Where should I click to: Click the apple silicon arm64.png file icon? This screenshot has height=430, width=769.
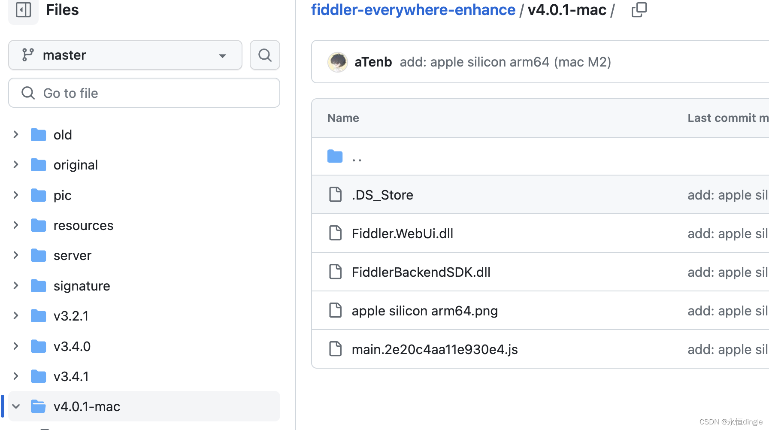pos(335,310)
